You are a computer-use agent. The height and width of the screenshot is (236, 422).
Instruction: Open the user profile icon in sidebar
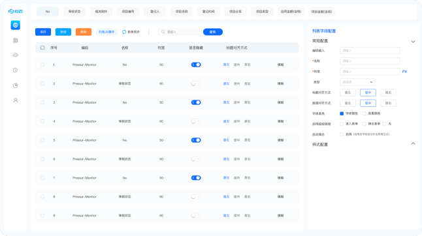coord(15,100)
